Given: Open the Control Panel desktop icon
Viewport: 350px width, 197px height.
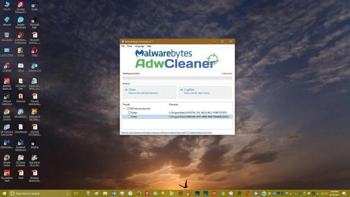Looking at the screenshot, I should 7,51.
